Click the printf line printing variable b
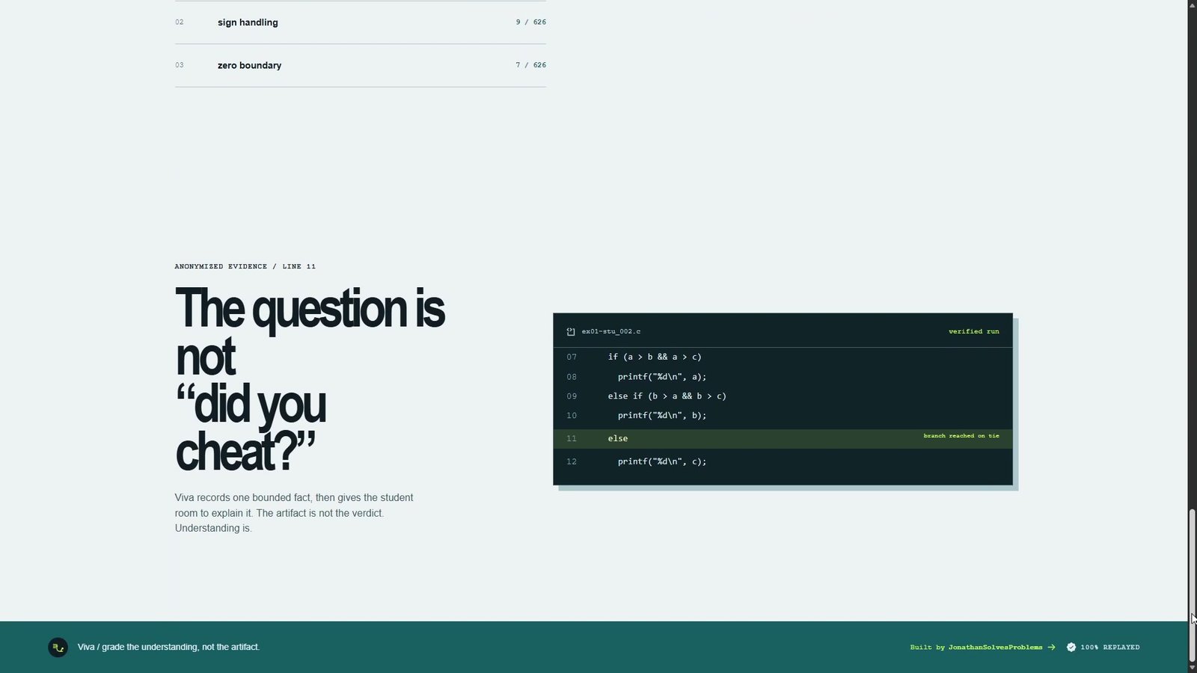The height and width of the screenshot is (673, 1197). point(662,416)
